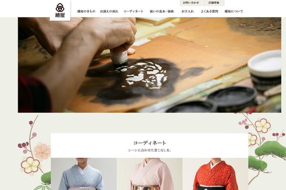The width and height of the screenshot is (286, 190).
Task: Open the お手入れ page
Action: [187, 11]
